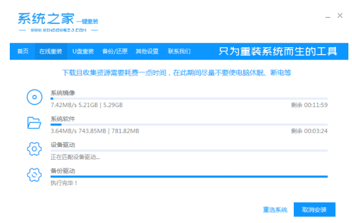
Task: Click the 剩余 00:03:24 time text
Action: click(309, 131)
